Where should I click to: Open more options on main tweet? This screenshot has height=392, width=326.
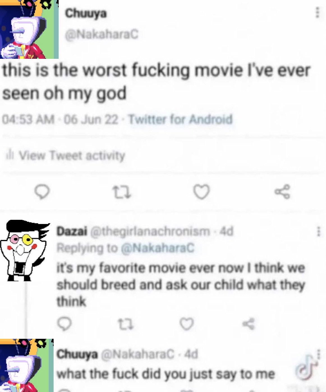[317, 13]
